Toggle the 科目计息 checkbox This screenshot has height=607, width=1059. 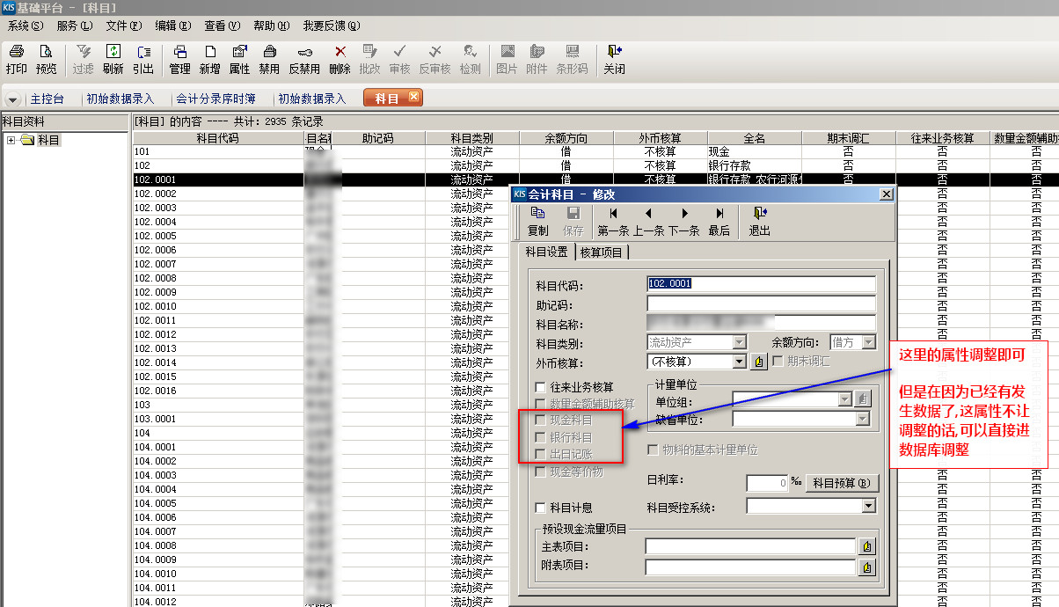pyautogui.click(x=541, y=508)
